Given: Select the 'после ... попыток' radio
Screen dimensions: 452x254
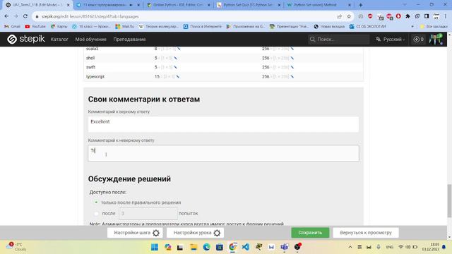Looking at the screenshot, I should (96, 213).
